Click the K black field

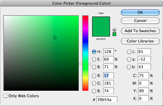143,98
